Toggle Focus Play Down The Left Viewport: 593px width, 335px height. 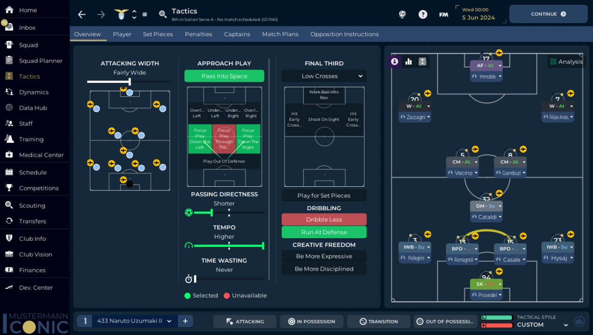pos(200,139)
